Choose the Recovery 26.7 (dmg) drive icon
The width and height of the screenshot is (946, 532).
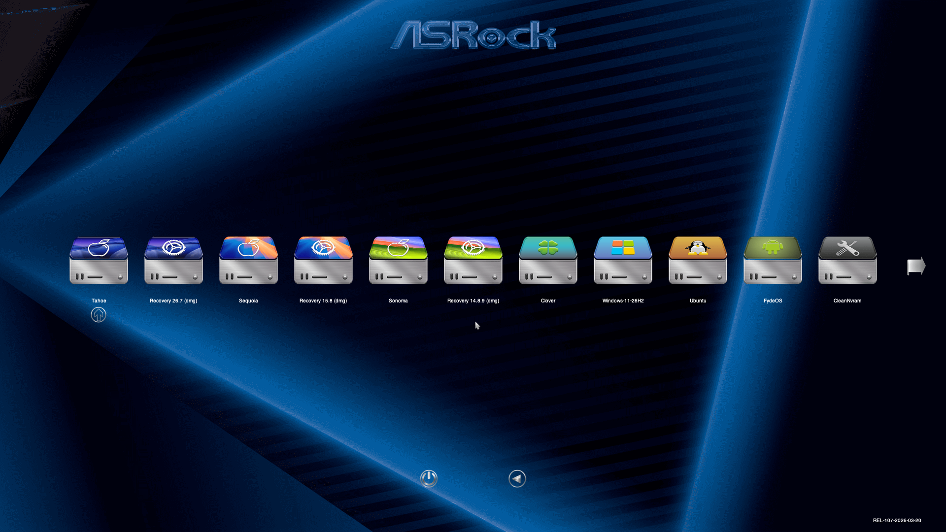(173, 260)
